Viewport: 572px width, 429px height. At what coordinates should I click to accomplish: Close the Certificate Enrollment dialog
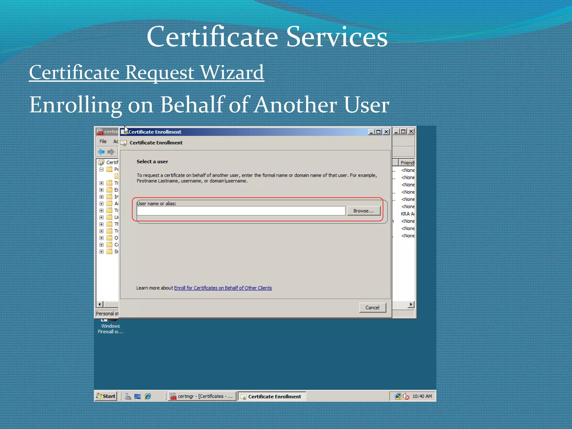tap(386, 132)
